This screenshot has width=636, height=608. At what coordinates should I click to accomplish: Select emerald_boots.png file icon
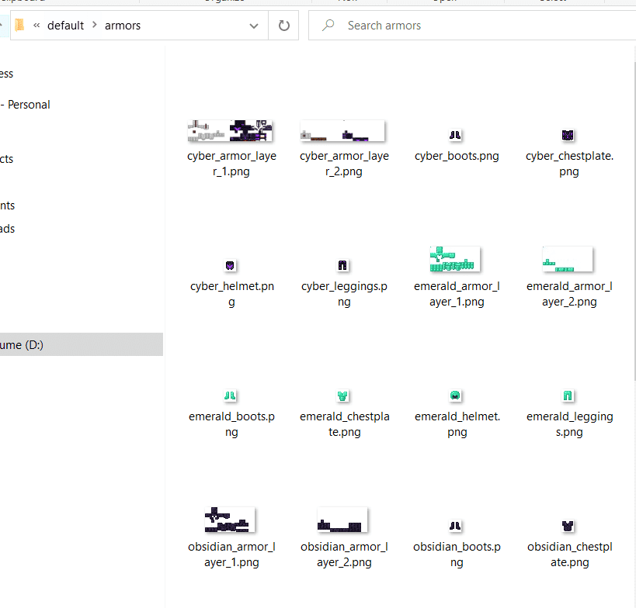pyautogui.click(x=230, y=396)
